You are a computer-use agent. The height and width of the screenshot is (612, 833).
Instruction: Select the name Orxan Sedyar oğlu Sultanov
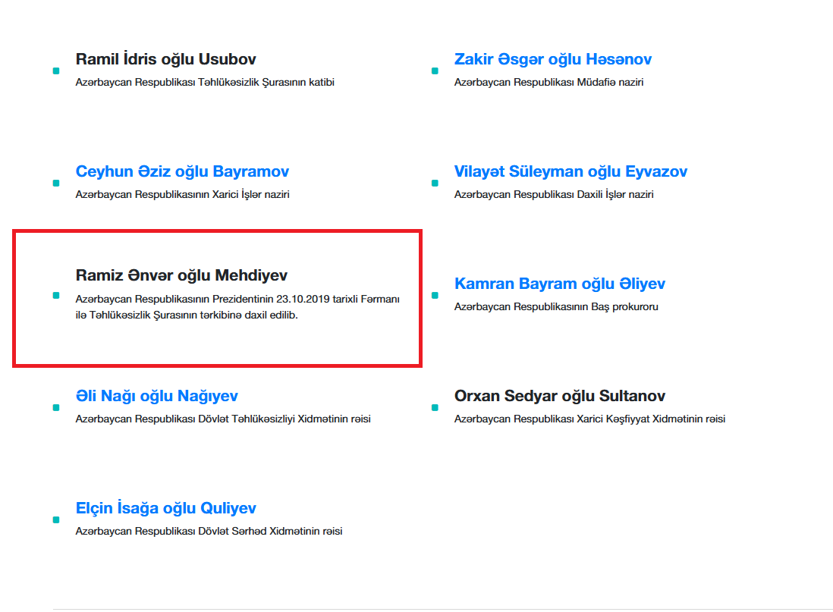click(x=560, y=395)
